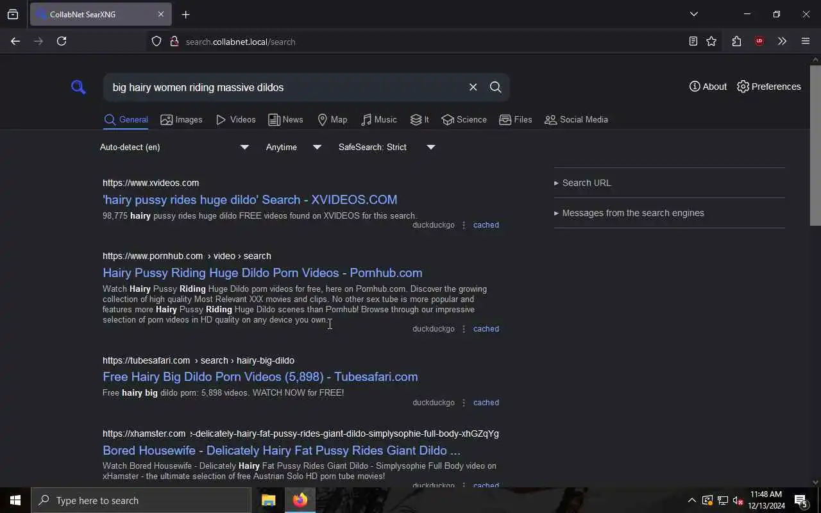Switch to the Files category tab
The image size is (821, 513).
click(x=516, y=120)
